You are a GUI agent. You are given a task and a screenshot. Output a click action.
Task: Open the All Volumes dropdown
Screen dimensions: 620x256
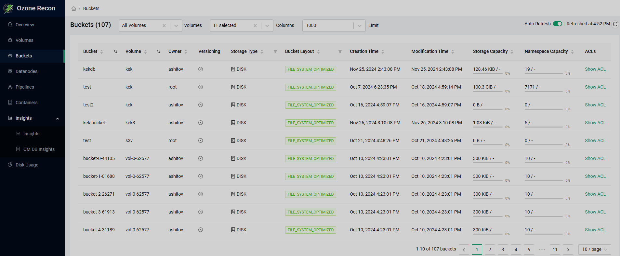coord(176,26)
